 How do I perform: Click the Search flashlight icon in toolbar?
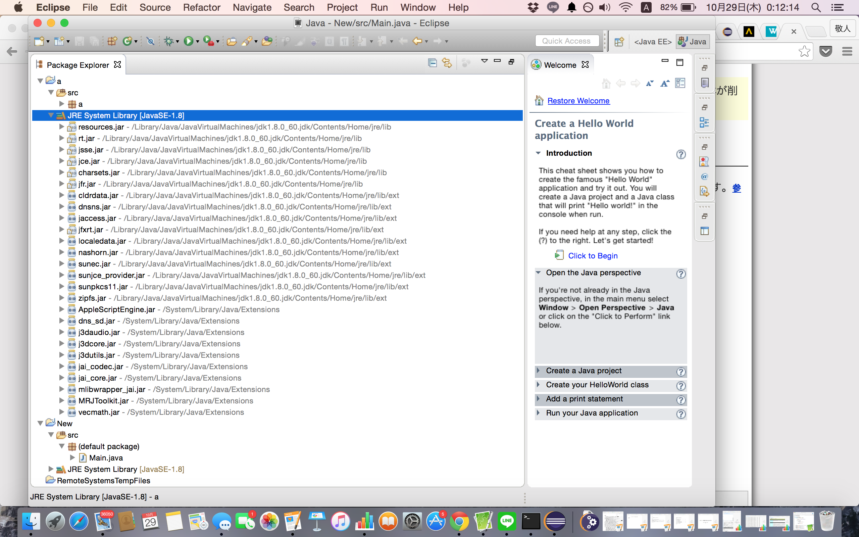[x=247, y=41]
